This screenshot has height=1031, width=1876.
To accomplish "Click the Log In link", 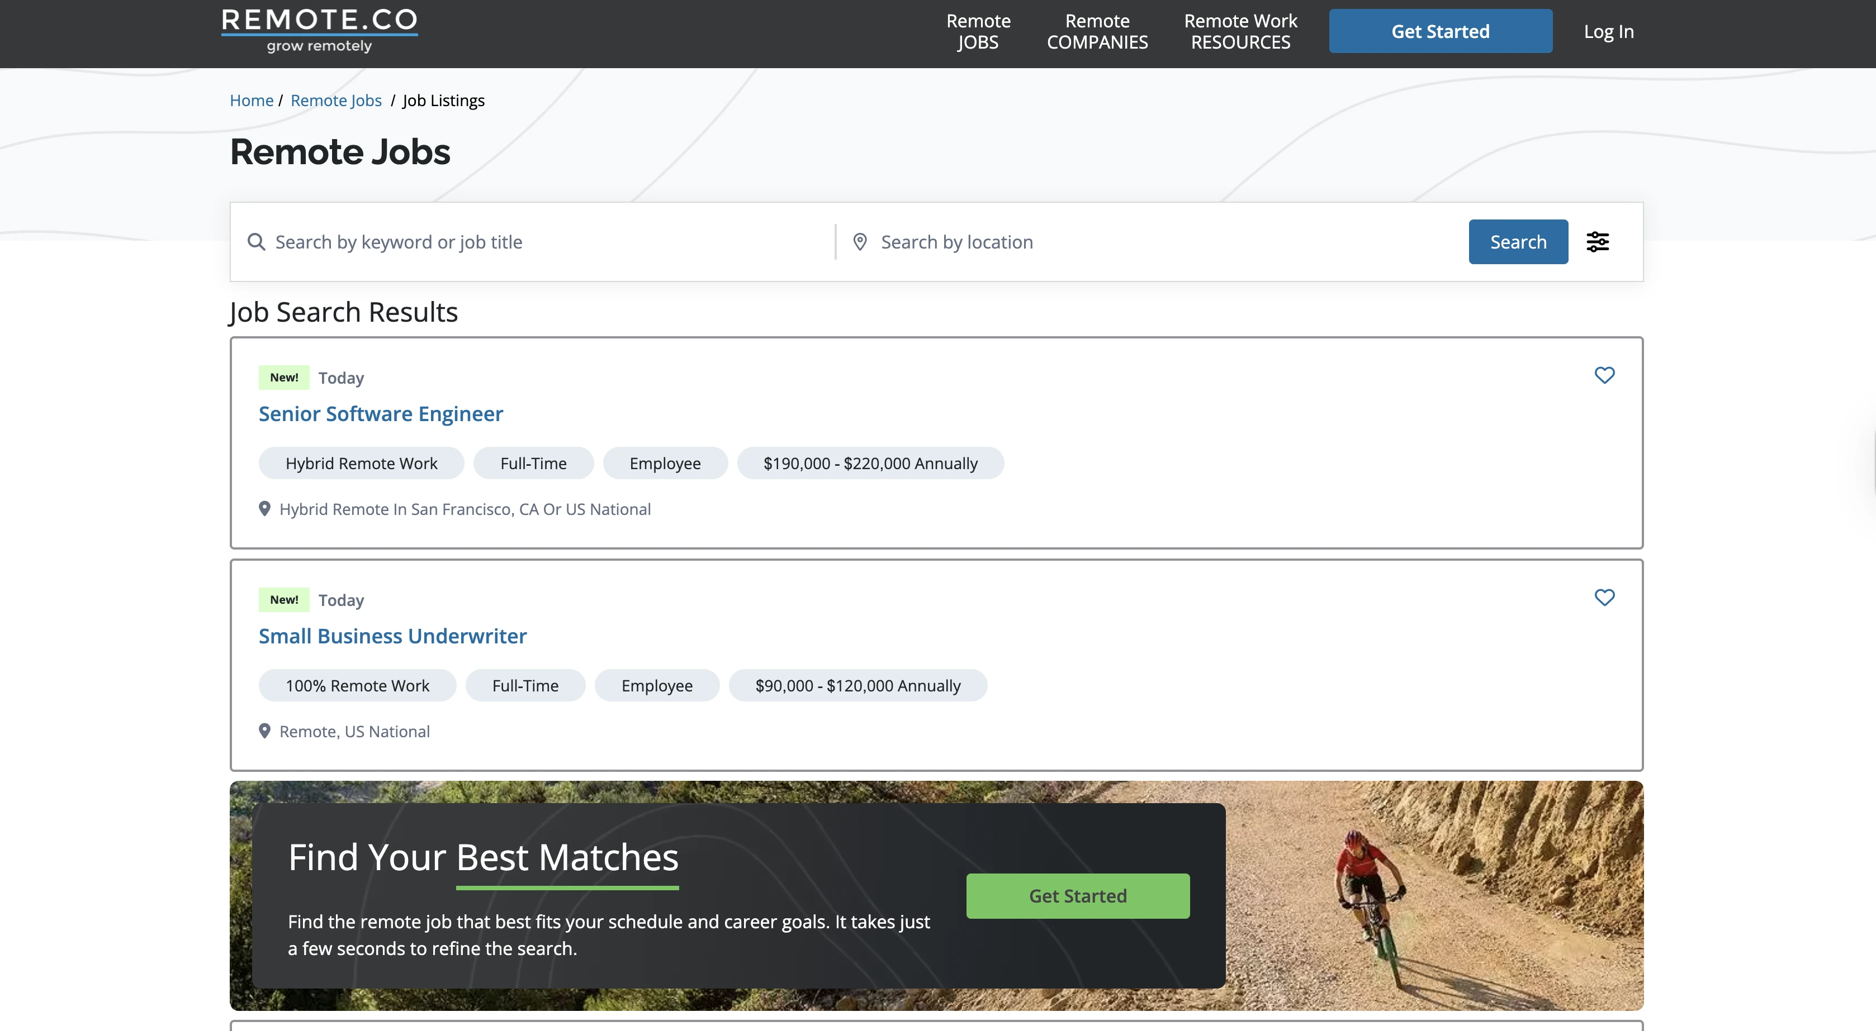I will pyautogui.click(x=1608, y=31).
